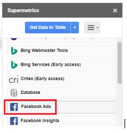This screenshot has width=127, height=133.
Task: Close the Supermetrics sidebar
Action: (115, 11)
